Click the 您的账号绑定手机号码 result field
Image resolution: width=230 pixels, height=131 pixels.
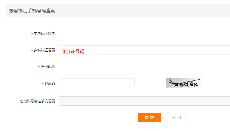144,101
